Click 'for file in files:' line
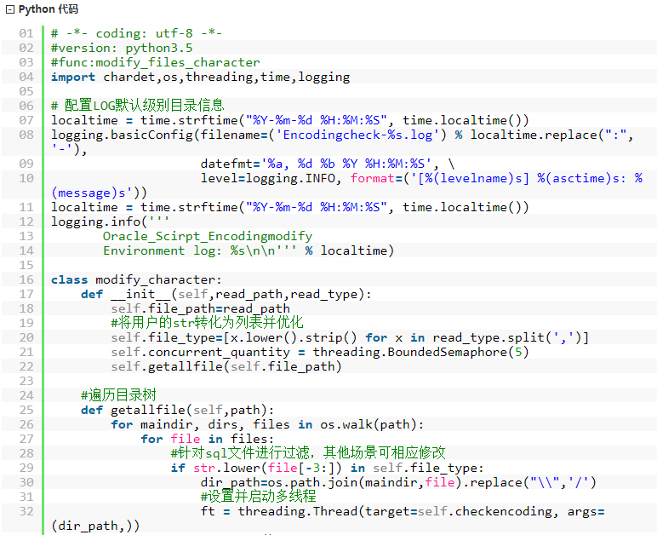Image resolution: width=657 pixels, height=535 pixels. click(x=208, y=439)
